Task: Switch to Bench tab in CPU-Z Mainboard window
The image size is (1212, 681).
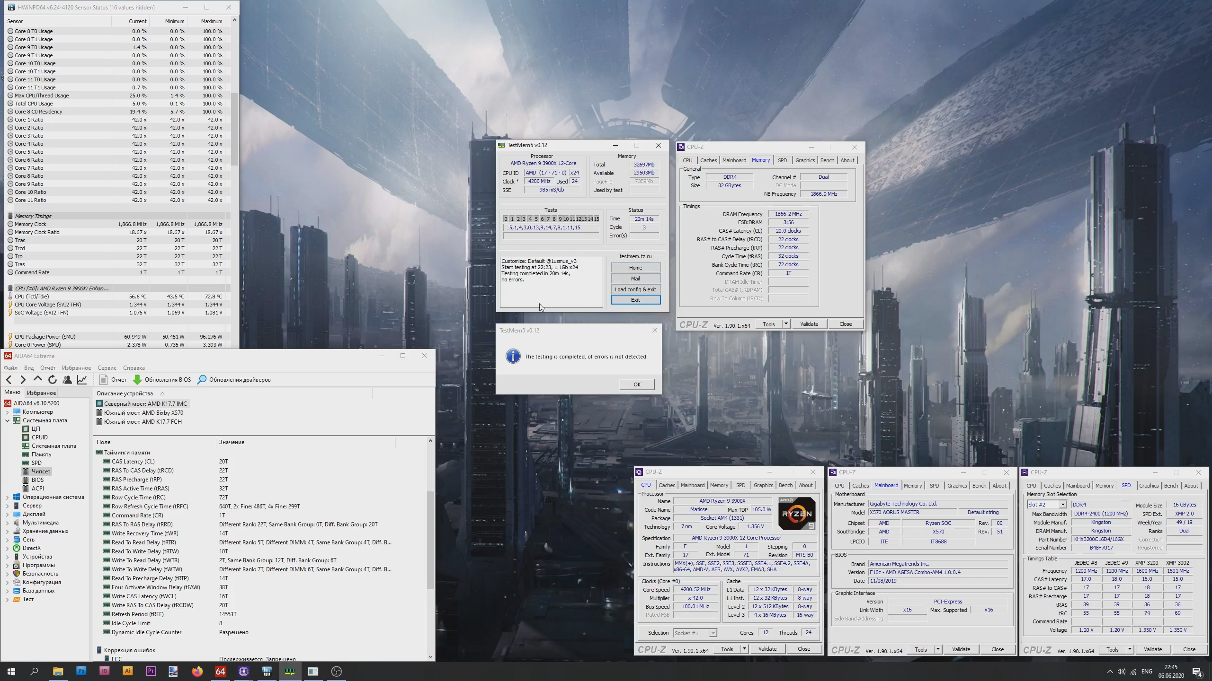Action: 979,486
